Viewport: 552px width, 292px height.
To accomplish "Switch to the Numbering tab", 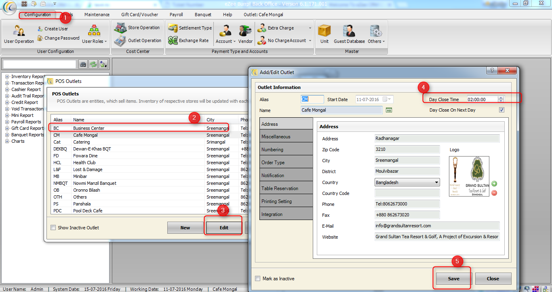I will click(x=286, y=150).
